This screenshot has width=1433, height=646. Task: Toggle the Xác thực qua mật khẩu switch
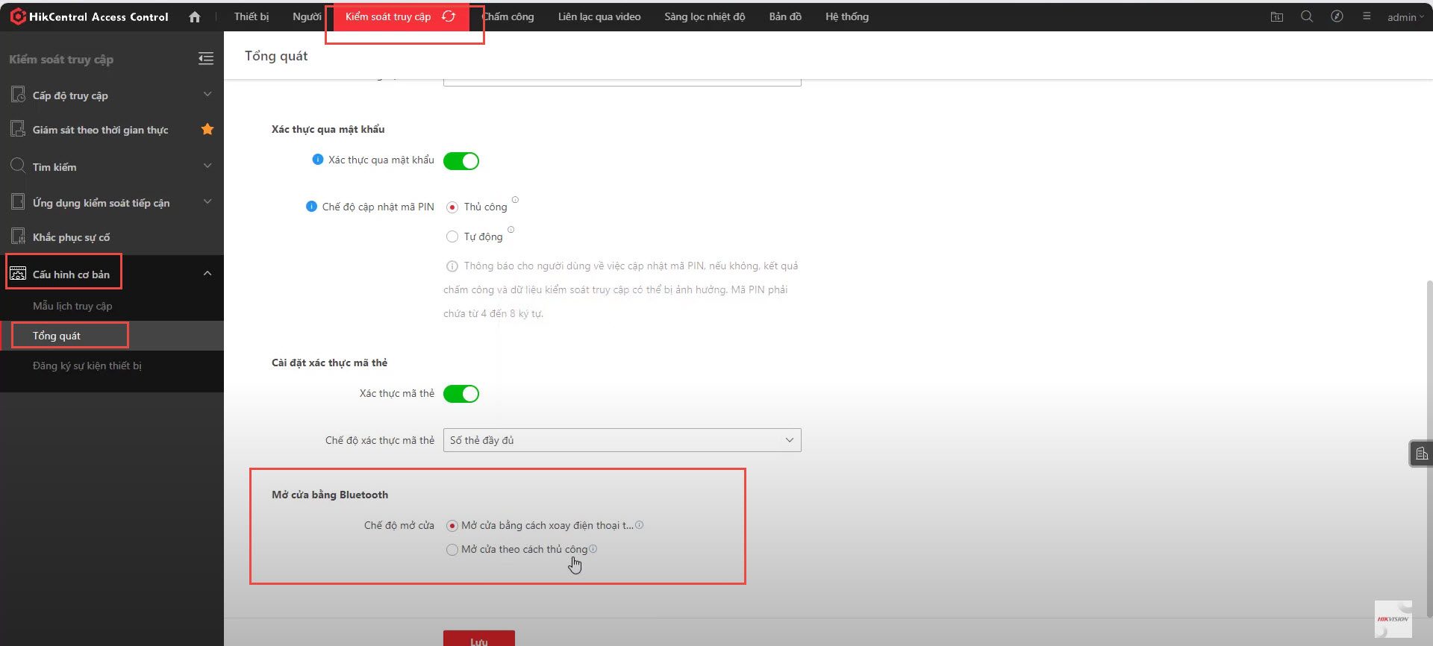pos(461,161)
